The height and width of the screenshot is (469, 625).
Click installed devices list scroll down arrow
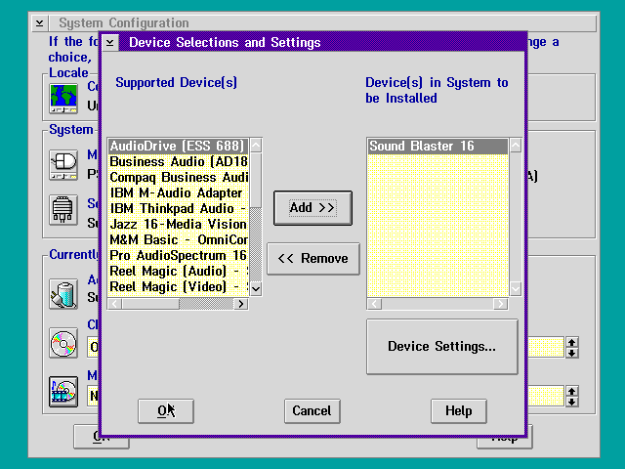coord(516,288)
